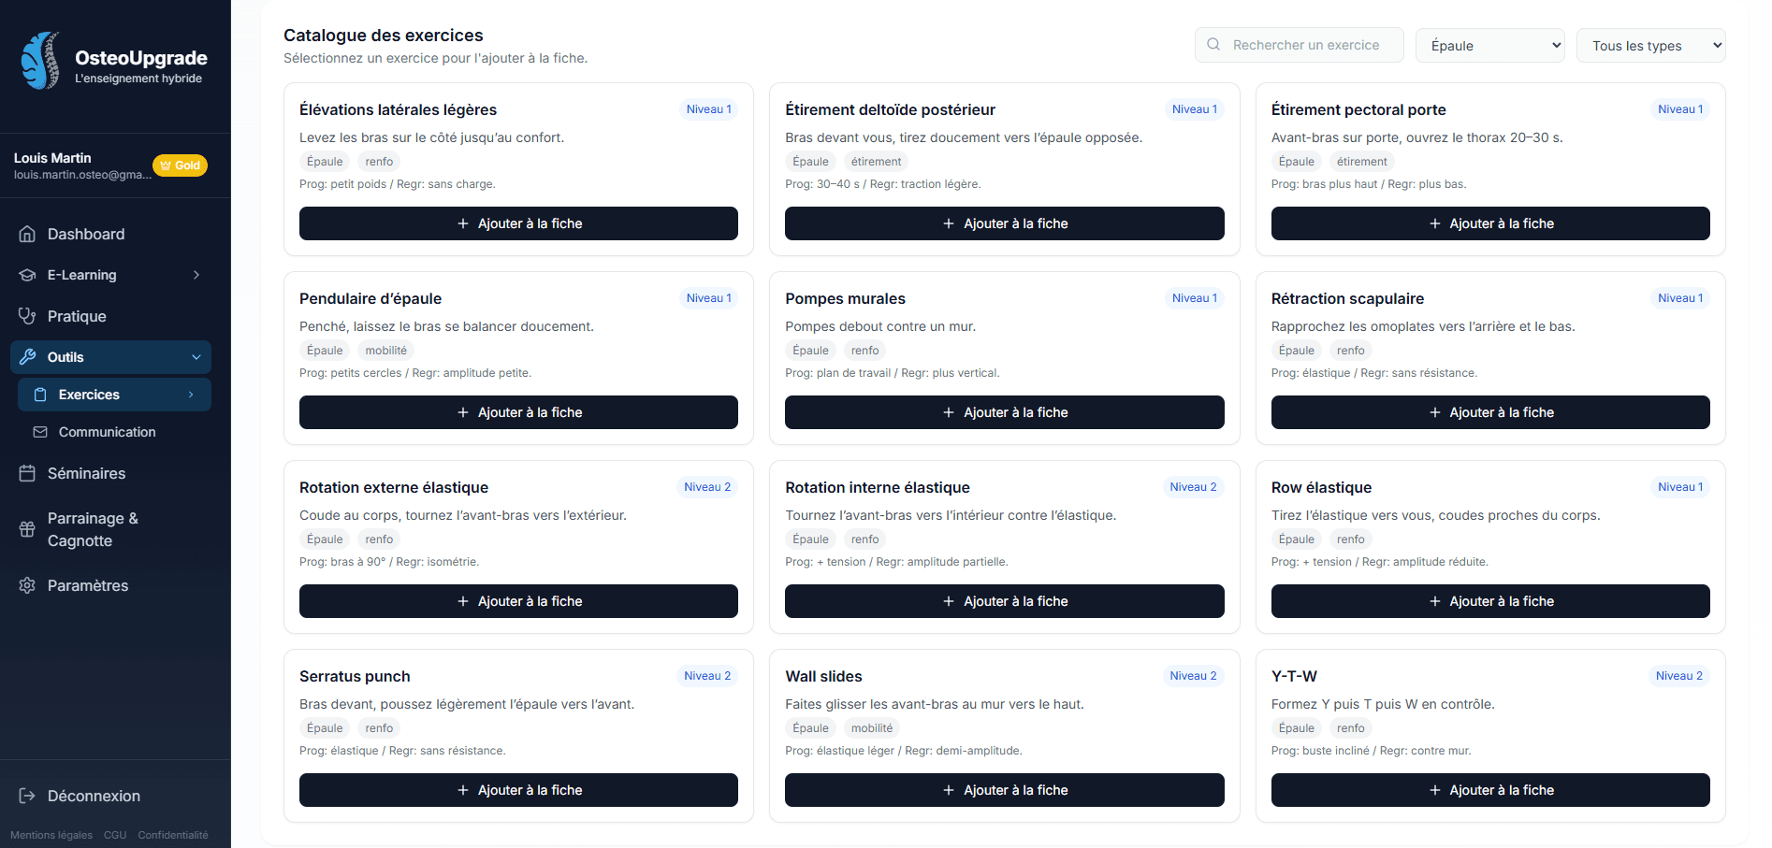Open the CGU footer link
The width and height of the screenshot is (1772, 848).
(x=114, y=835)
